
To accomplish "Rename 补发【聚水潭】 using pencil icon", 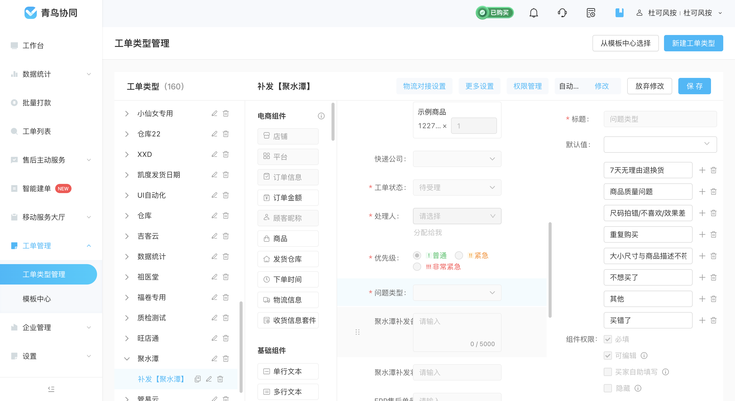I will 209,379.
